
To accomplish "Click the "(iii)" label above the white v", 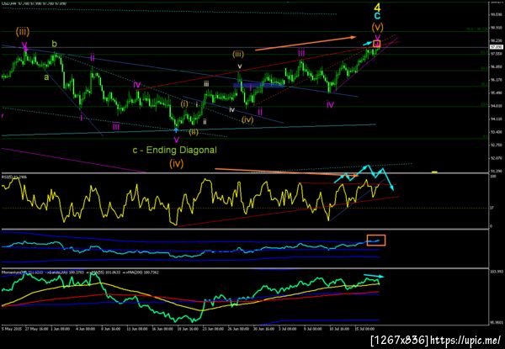I will tap(238, 54).
